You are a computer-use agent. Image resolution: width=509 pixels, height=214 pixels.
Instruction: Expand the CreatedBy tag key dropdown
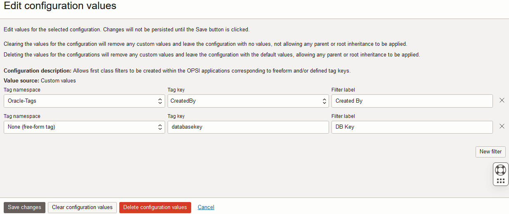[x=248, y=101]
